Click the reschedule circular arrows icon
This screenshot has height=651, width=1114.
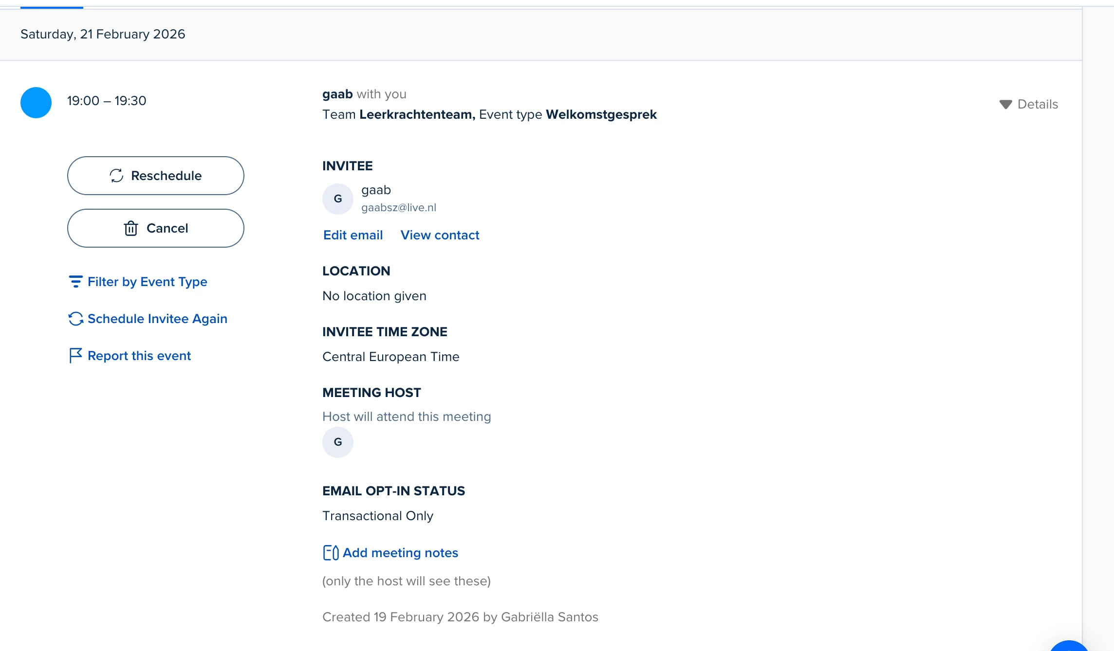pyautogui.click(x=116, y=176)
